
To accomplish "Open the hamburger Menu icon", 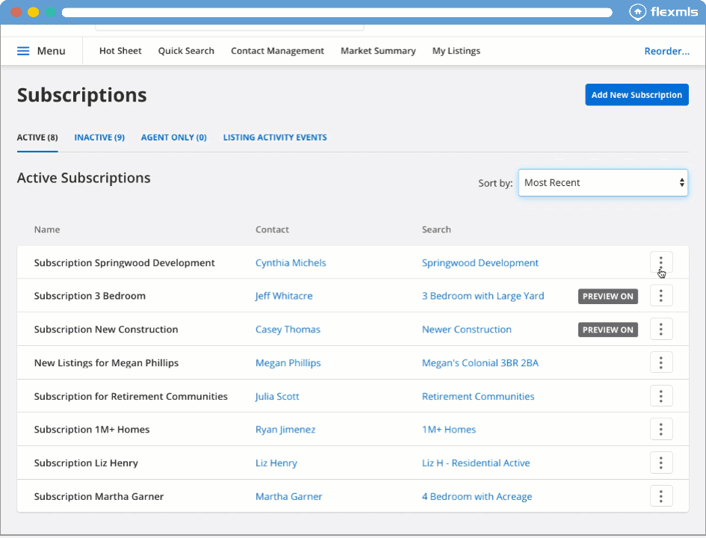I will click(x=23, y=51).
